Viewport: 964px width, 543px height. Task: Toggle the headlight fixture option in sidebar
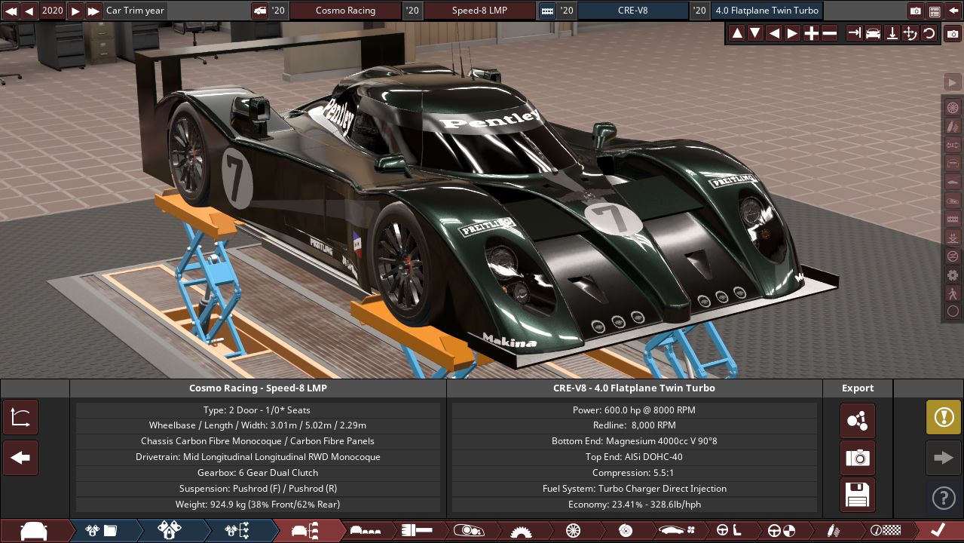point(953,200)
